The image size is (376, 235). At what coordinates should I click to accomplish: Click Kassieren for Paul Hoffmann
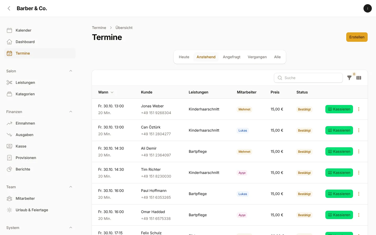339,194
